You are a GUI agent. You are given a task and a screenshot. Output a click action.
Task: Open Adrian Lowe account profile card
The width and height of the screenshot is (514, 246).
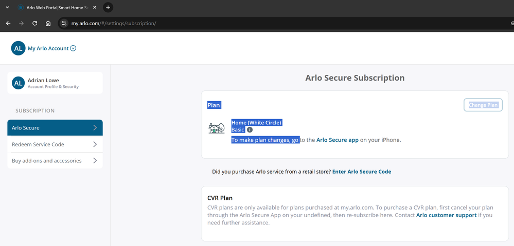tap(55, 83)
